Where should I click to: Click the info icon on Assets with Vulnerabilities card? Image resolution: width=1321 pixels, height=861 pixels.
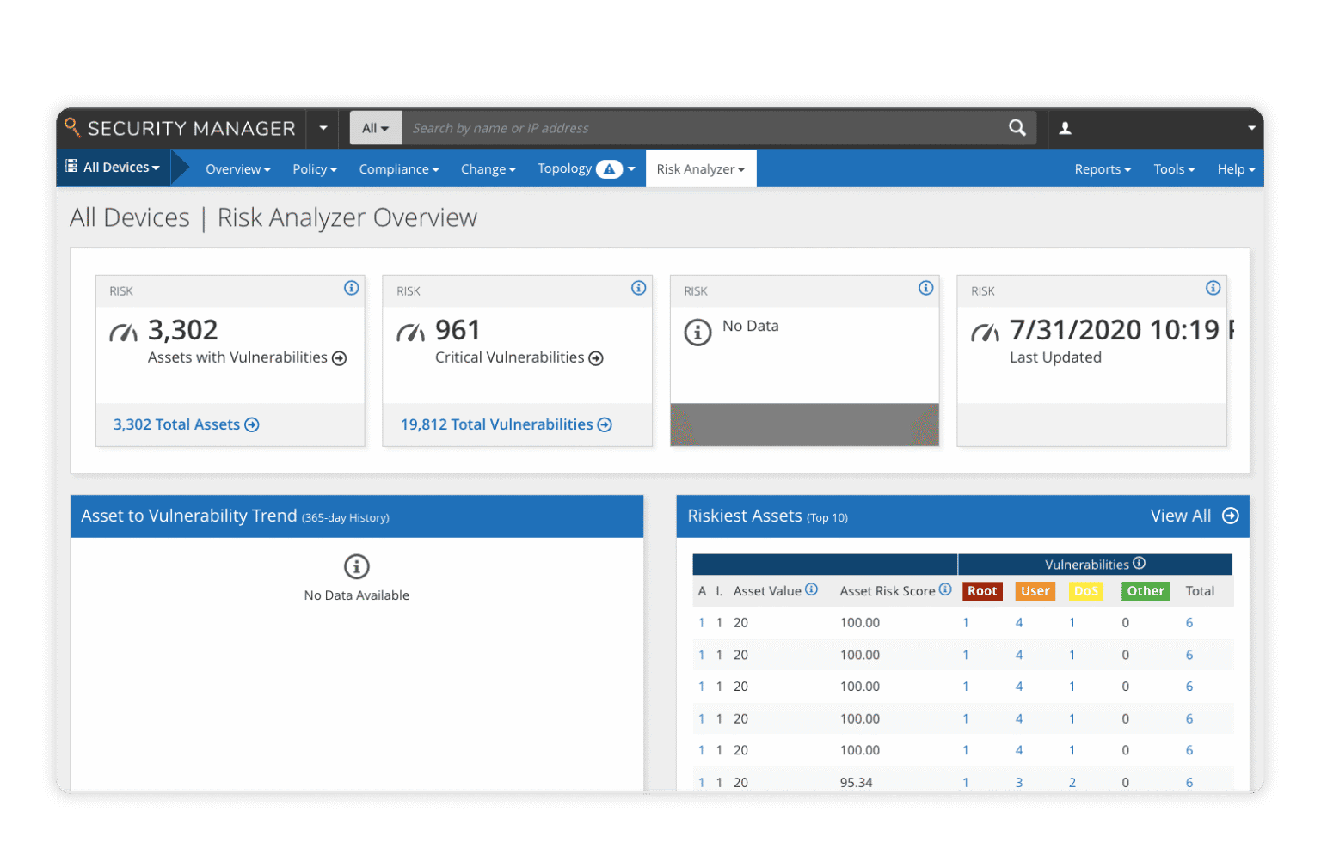click(x=351, y=289)
